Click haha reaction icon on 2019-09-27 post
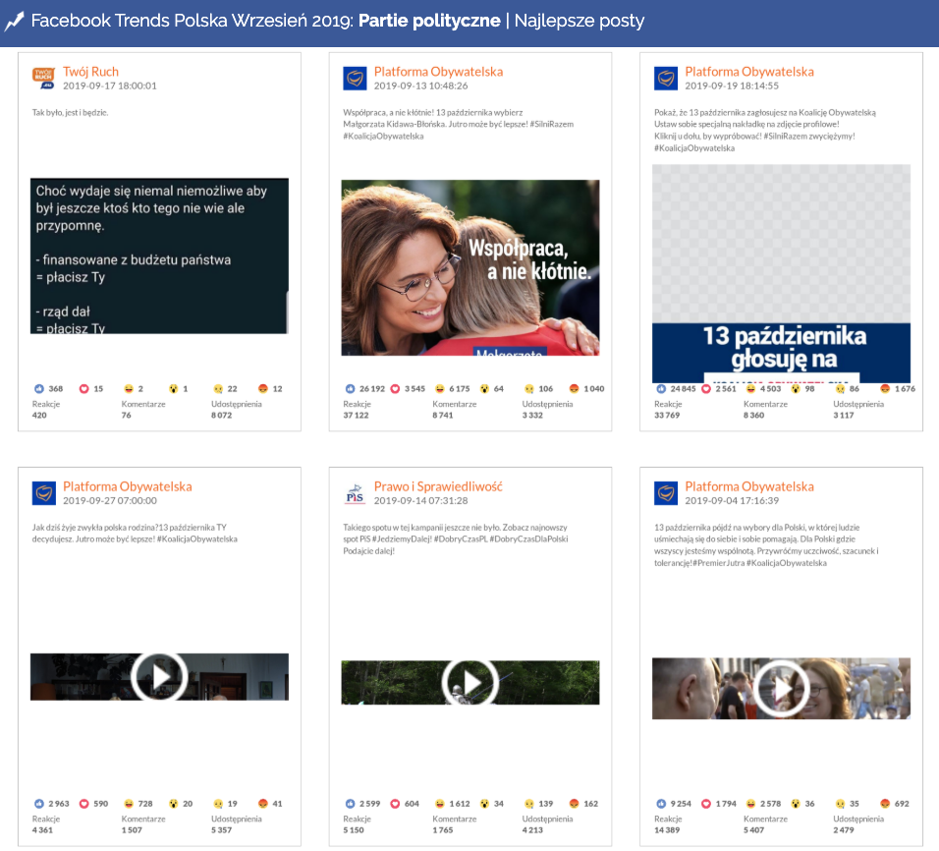 pyautogui.click(x=128, y=804)
